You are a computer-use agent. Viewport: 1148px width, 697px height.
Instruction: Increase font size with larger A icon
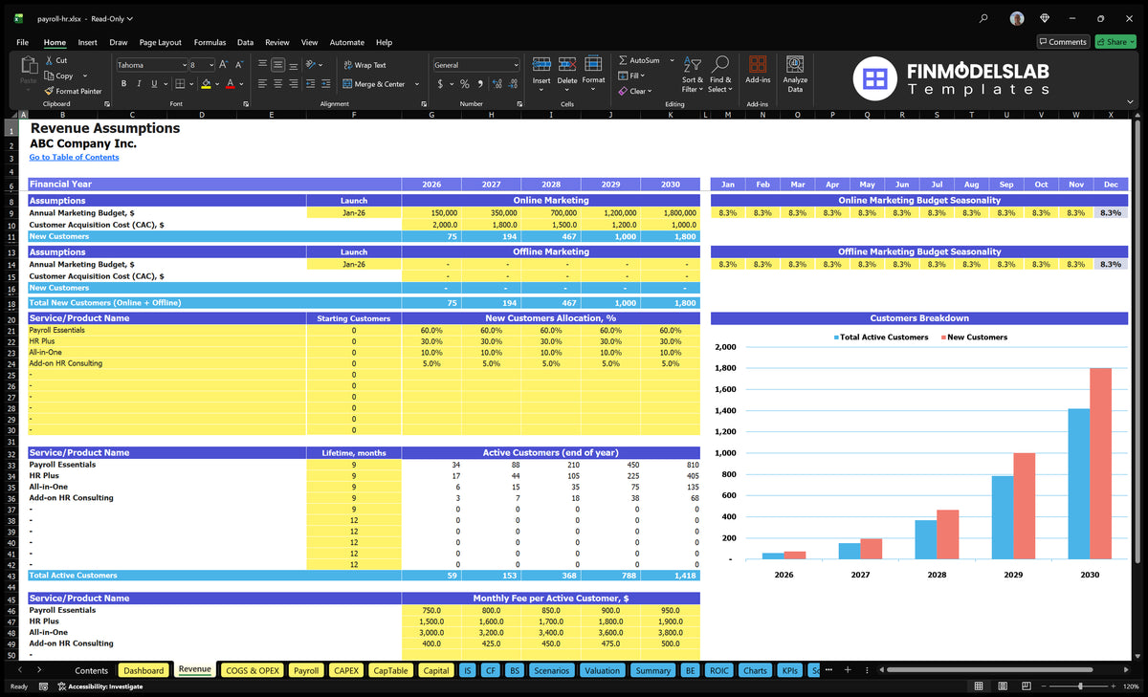pyautogui.click(x=224, y=65)
